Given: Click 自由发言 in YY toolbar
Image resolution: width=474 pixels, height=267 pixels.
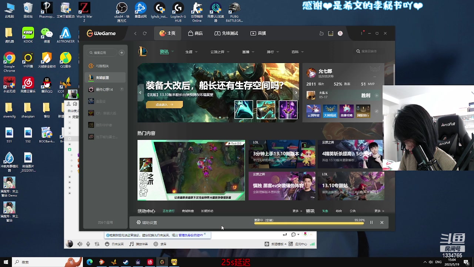Looking at the screenshot, I should [114, 244].
